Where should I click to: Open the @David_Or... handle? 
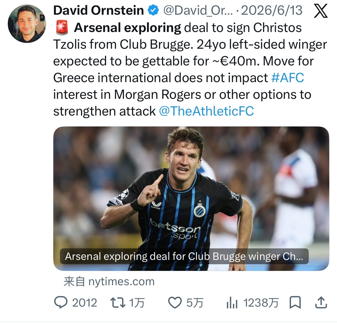(198, 11)
